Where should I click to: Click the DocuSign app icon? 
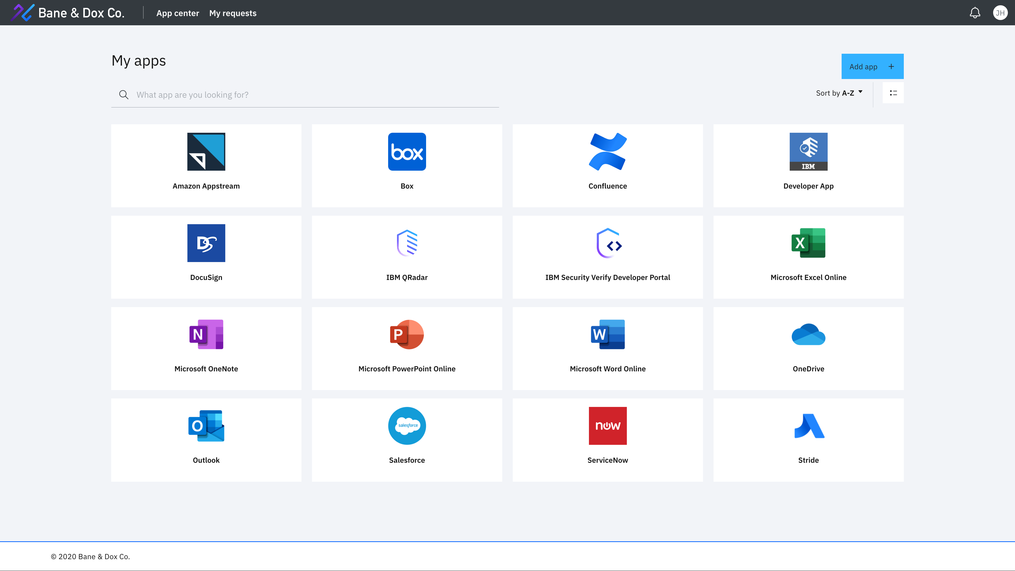[206, 243]
